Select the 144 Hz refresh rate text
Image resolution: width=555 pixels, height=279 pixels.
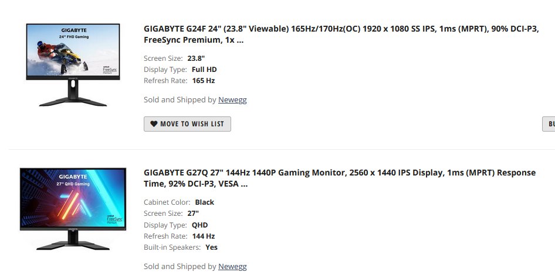point(203,236)
